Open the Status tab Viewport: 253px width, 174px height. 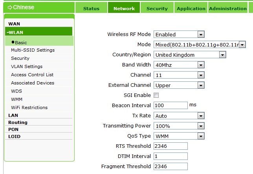[91, 8]
